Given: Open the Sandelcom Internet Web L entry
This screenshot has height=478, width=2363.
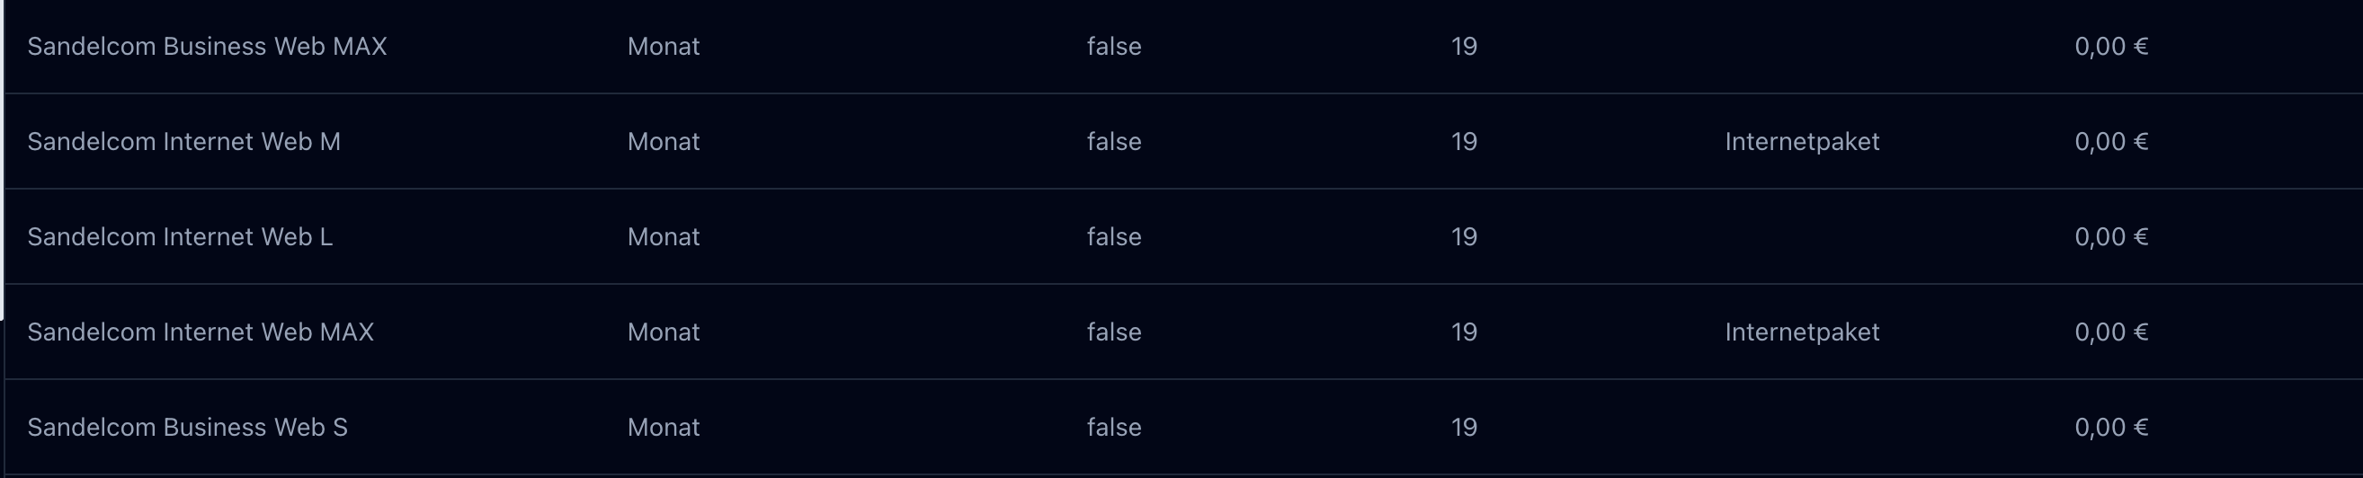Looking at the screenshot, I should click(180, 237).
